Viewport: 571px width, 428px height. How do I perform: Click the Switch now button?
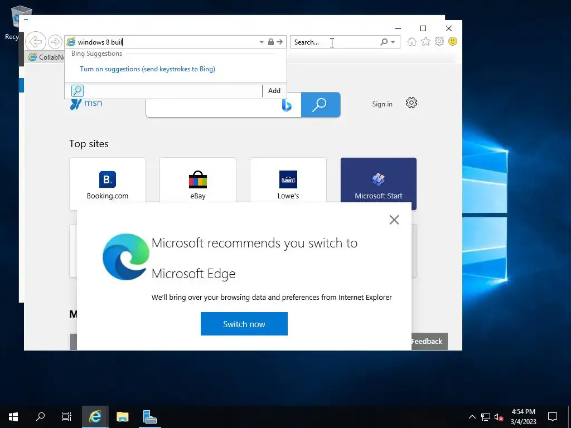(244, 324)
